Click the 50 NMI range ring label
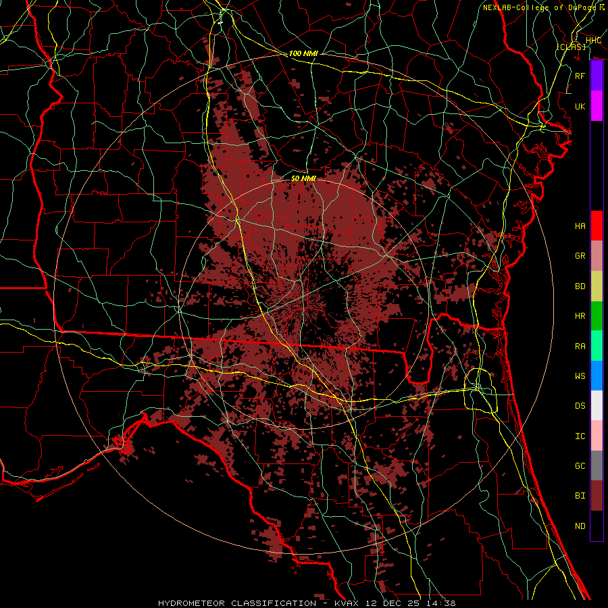The image size is (608, 608). point(303,178)
